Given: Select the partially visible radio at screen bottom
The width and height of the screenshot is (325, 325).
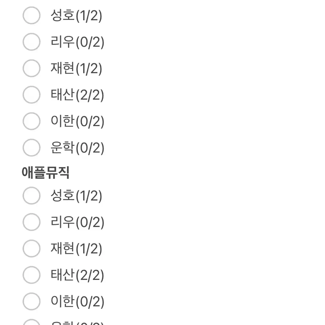Looking at the screenshot, I should pos(31,323).
